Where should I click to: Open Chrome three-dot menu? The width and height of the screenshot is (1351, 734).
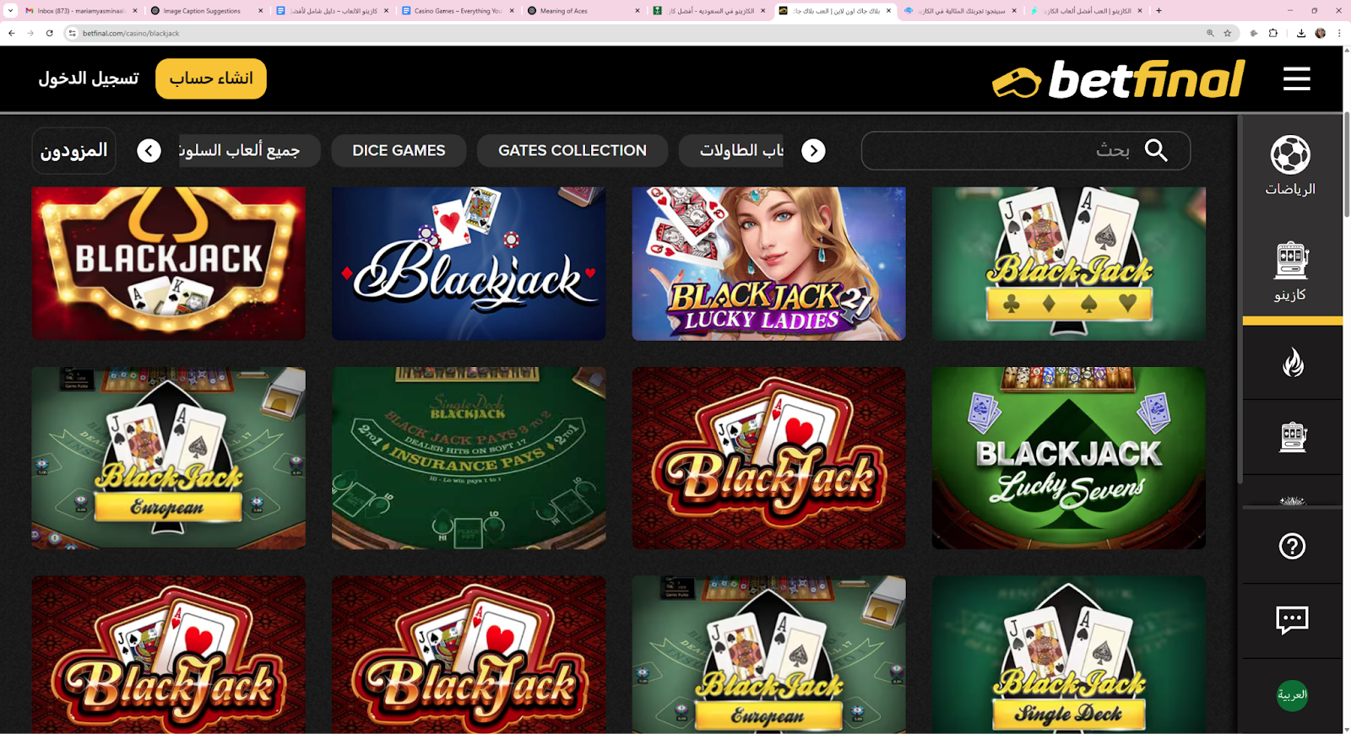(x=1339, y=33)
